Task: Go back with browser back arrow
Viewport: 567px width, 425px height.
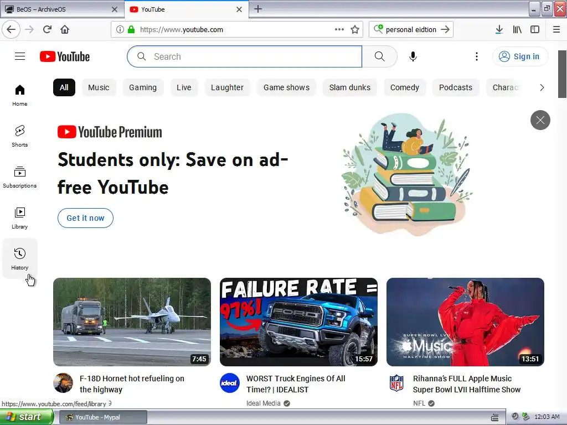Action: [x=11, y=29]
